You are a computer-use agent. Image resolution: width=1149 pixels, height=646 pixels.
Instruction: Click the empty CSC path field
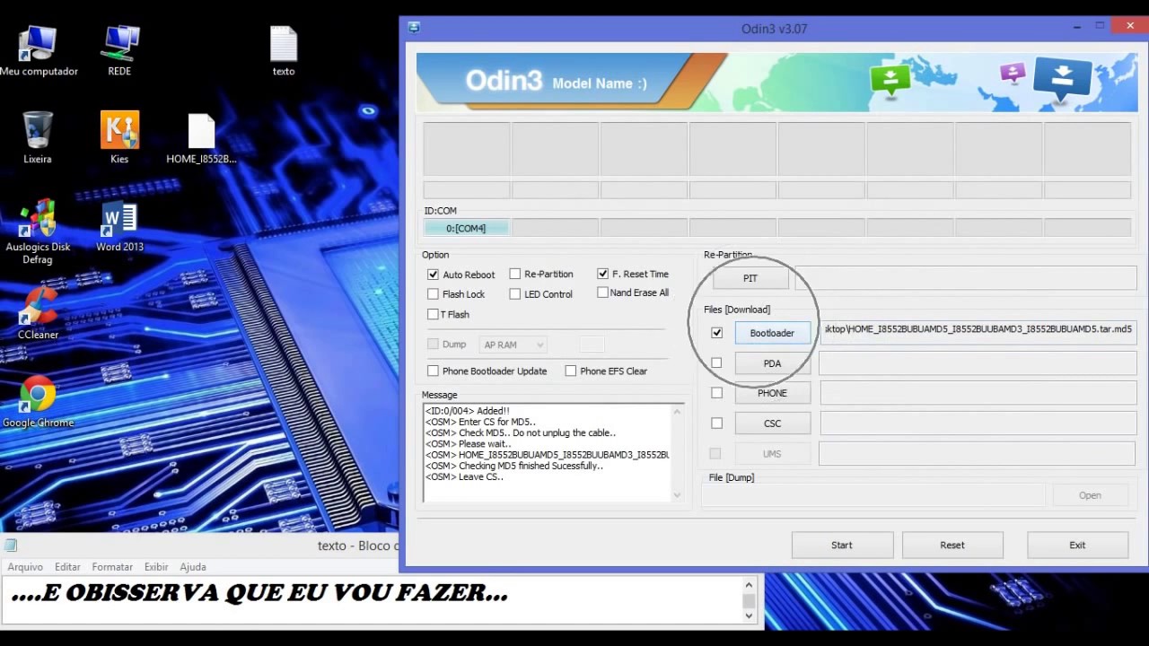pyautogui.click(x=978, y=423)
